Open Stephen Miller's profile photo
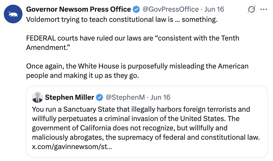273x161 pixels. pos(37,97)
